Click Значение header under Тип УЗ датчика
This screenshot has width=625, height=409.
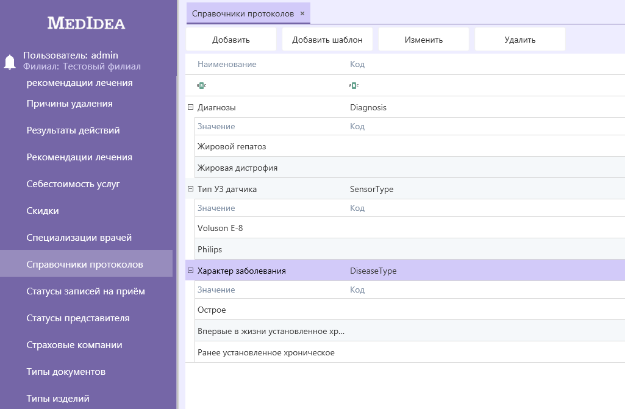[x=216, y=208]
